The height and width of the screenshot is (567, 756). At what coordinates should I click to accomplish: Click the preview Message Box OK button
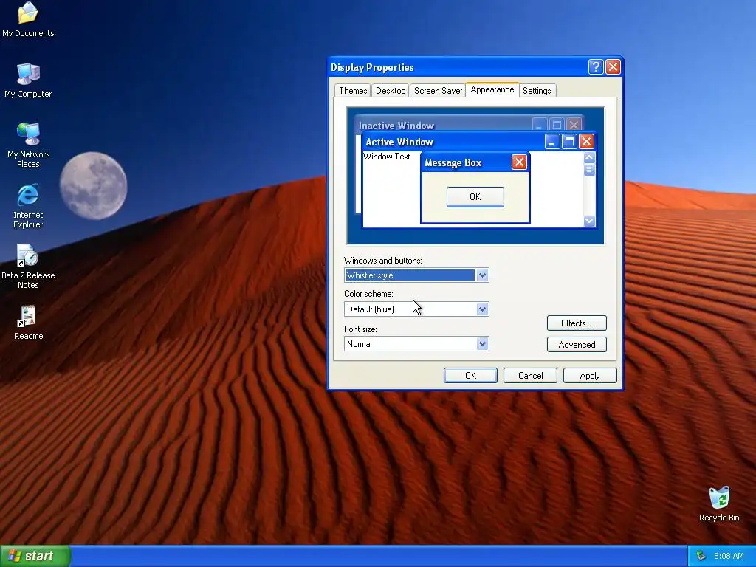[475, 196]
